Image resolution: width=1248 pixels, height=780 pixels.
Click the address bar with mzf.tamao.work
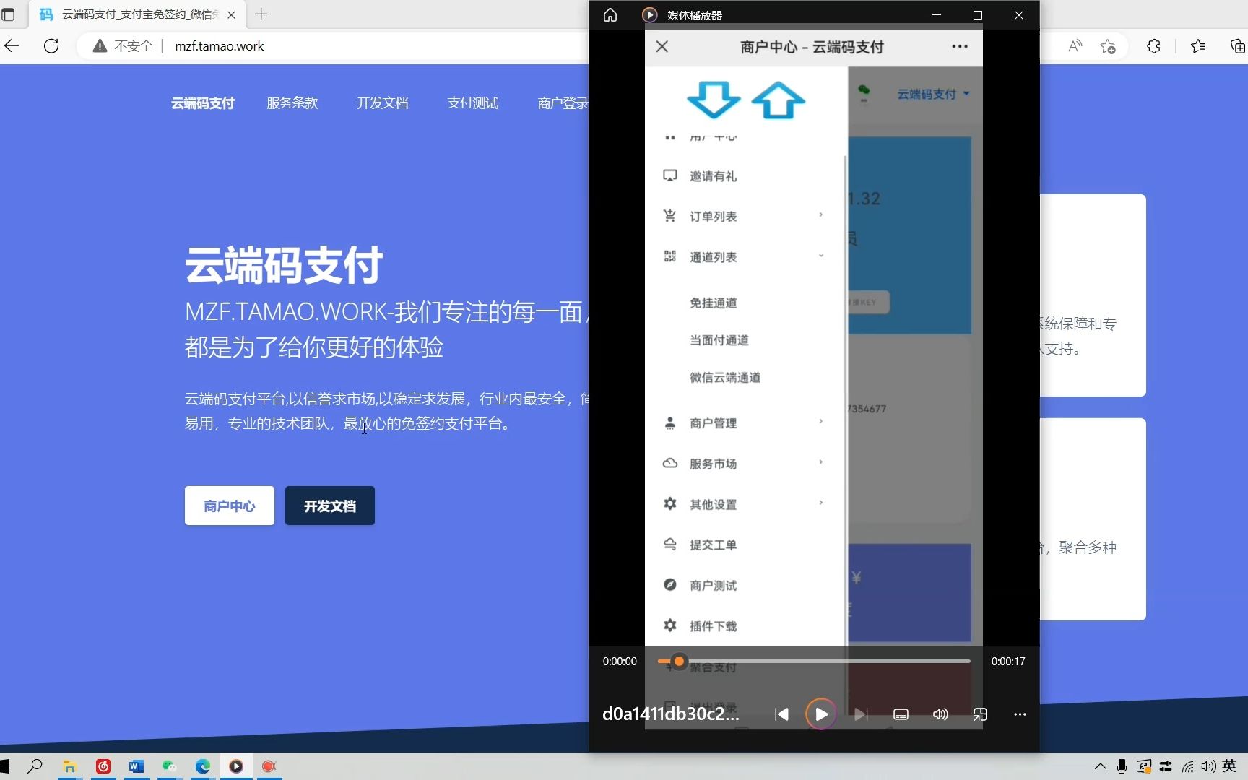[220, 46]
